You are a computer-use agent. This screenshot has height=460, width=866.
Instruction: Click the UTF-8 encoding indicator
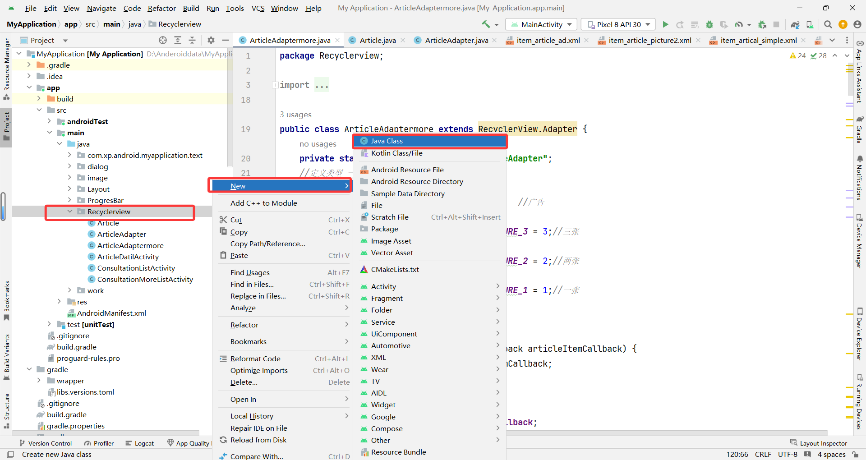[x=788, y=454]
